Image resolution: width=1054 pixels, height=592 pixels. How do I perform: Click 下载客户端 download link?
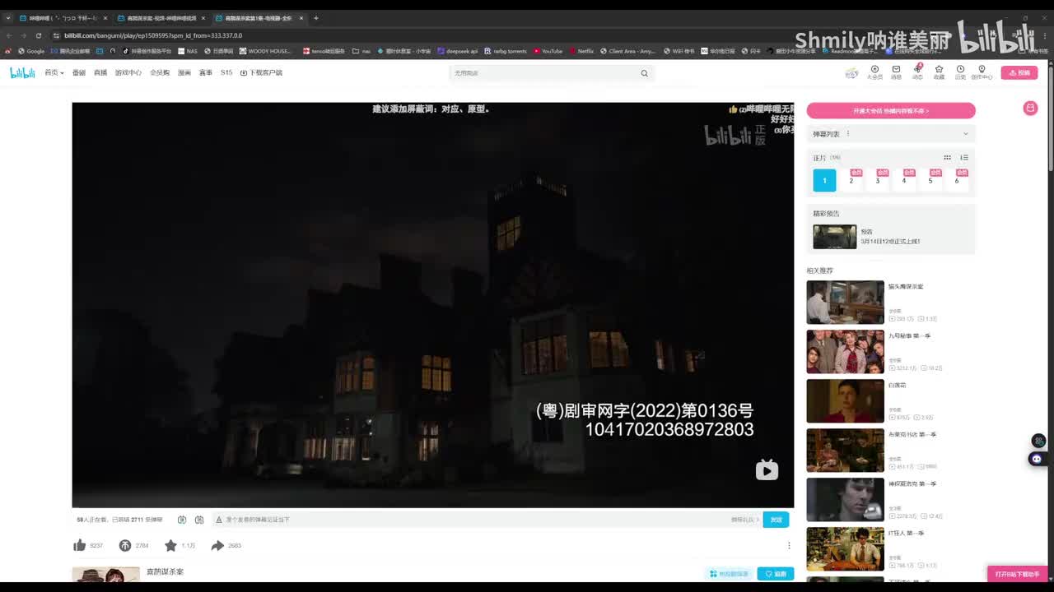point(261,72)
